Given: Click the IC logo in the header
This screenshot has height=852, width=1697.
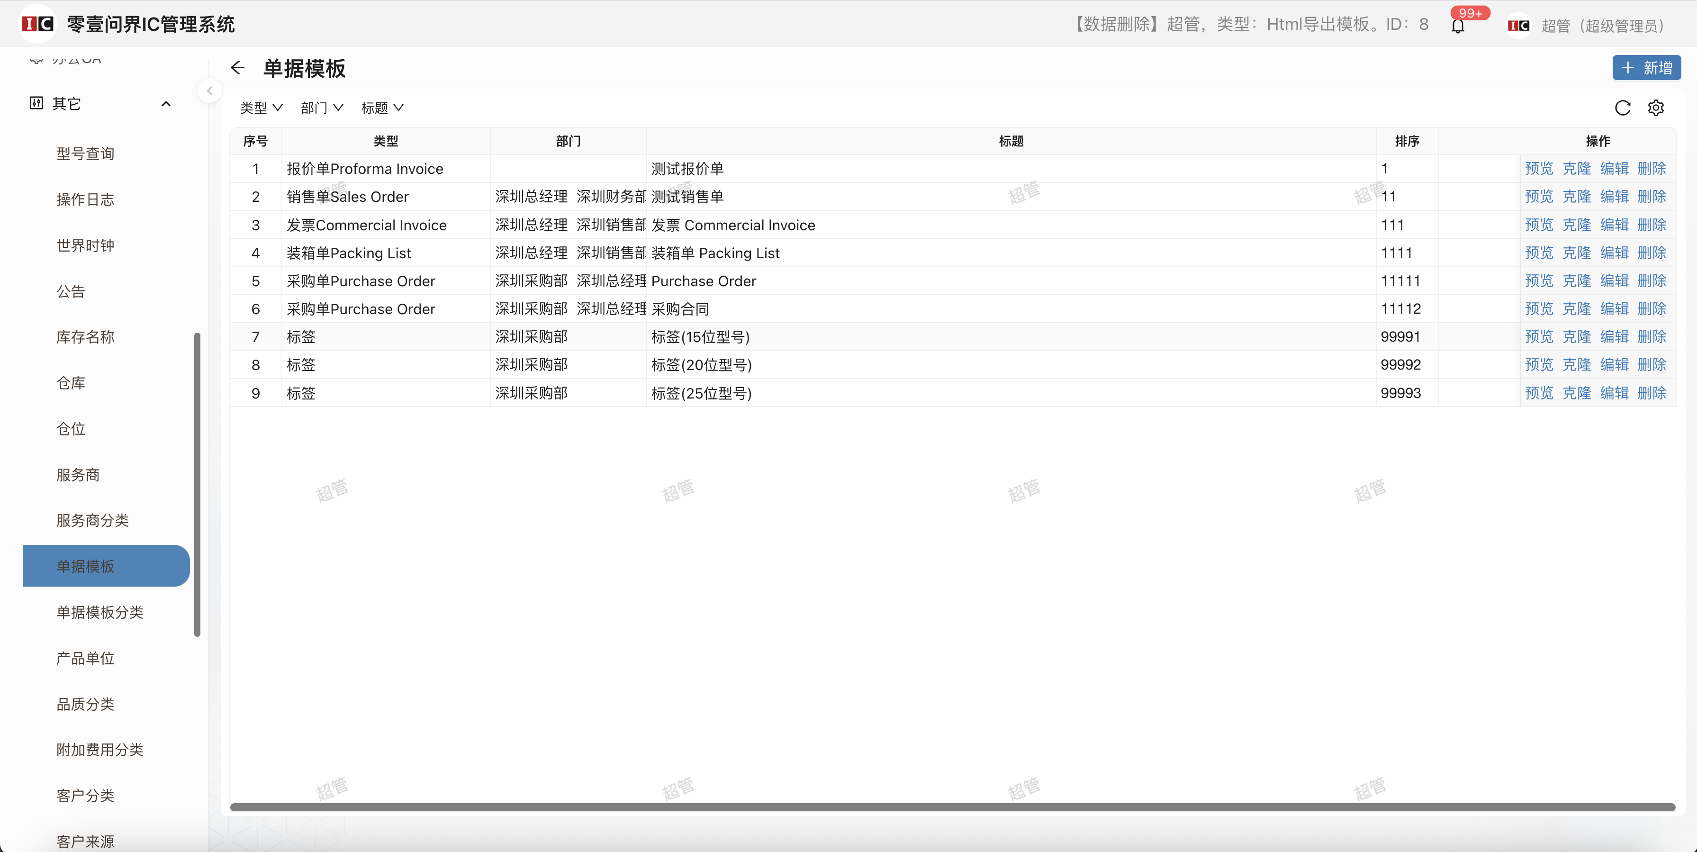Looking at the screenshot, I should 37,24.
